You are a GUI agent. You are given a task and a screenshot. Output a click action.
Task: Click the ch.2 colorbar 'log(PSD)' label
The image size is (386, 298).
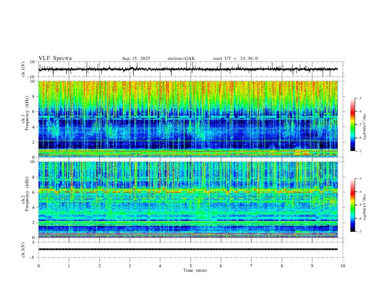[x=365, y=207]
